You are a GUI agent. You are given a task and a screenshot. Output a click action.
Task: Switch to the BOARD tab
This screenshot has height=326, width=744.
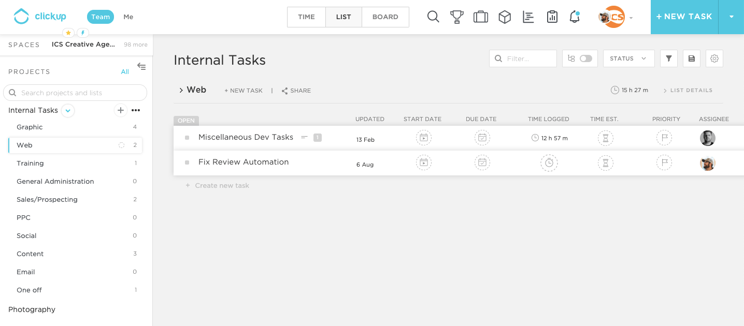(x=385, y=17)
